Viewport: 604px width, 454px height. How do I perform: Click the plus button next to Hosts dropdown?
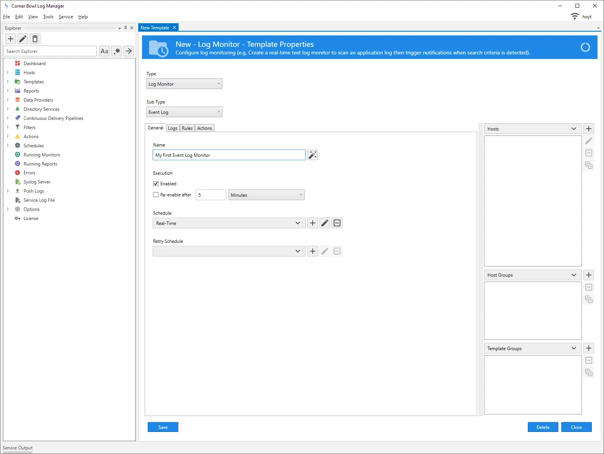[x=589, y=129]
